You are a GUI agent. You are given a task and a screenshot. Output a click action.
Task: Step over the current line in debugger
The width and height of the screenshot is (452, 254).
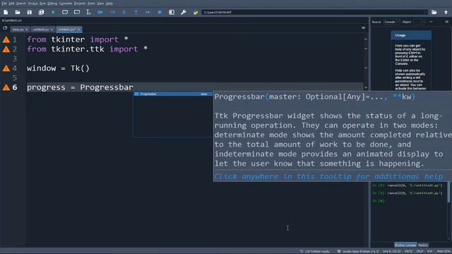[x=112, y=13]
